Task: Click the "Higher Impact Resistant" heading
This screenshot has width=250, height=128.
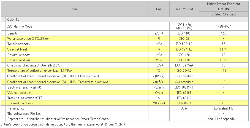Action: 223,4
